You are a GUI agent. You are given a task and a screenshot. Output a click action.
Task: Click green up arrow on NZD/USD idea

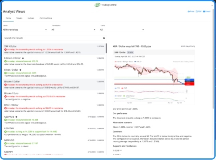(x=6, y=143)
